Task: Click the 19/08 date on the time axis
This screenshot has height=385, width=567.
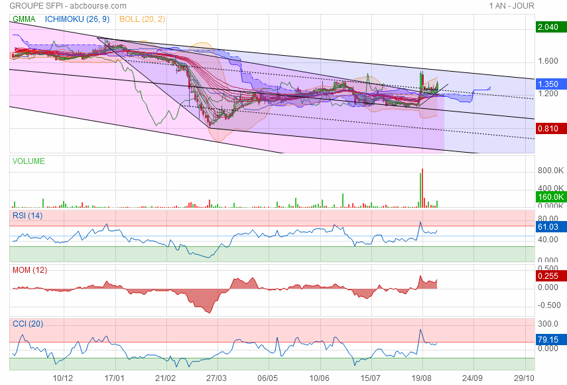Action: click(421, 378)
